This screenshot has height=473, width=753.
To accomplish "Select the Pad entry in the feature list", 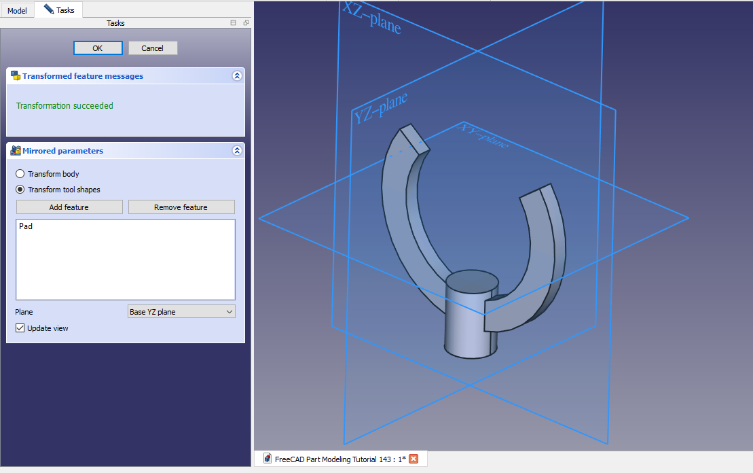I will coord(26,226).
